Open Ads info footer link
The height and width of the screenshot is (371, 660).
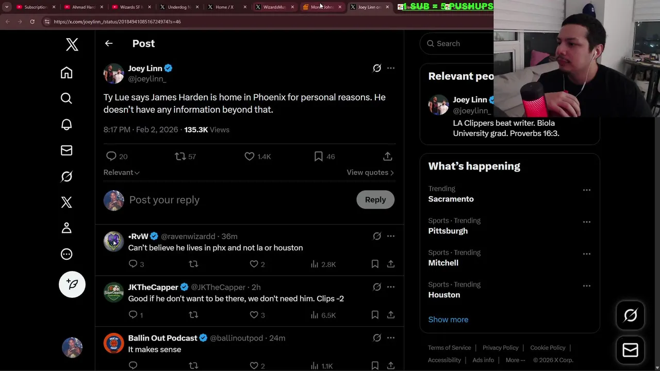point(483,360)
